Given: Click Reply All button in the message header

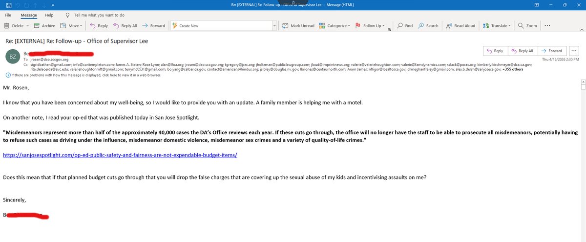Looking at the screenshot, I should coord(523,51).
